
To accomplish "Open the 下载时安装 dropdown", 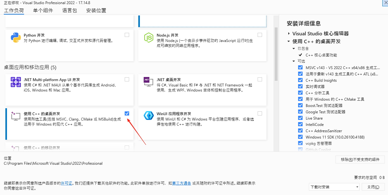I will (334, 187).
